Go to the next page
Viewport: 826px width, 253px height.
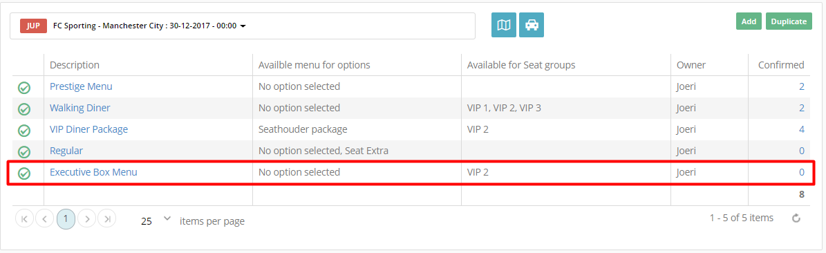(87, 218)
